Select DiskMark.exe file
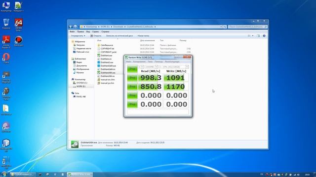 [105, 56]
